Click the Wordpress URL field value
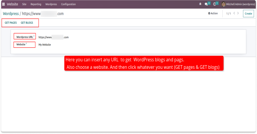 (54, 37)
